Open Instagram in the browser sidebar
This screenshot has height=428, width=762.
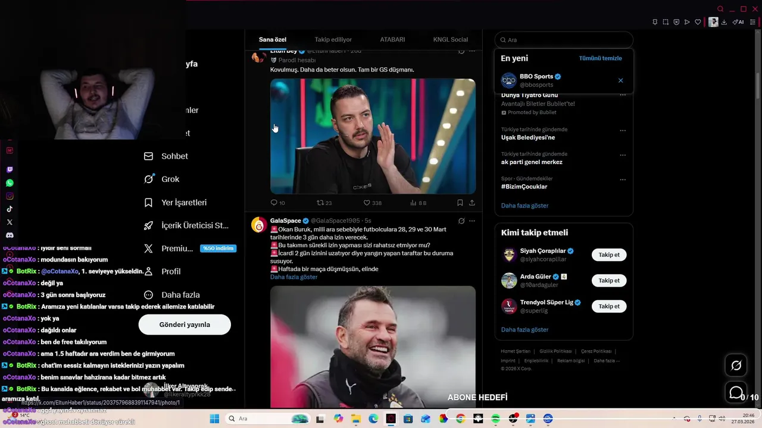(10, 196)
